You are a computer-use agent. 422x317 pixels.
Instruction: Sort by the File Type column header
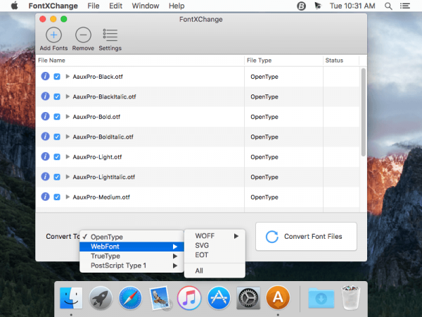point(283,61)
